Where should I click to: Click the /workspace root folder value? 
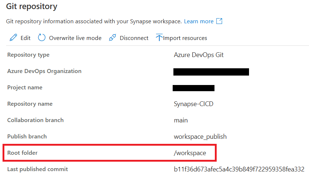[190, 153]
